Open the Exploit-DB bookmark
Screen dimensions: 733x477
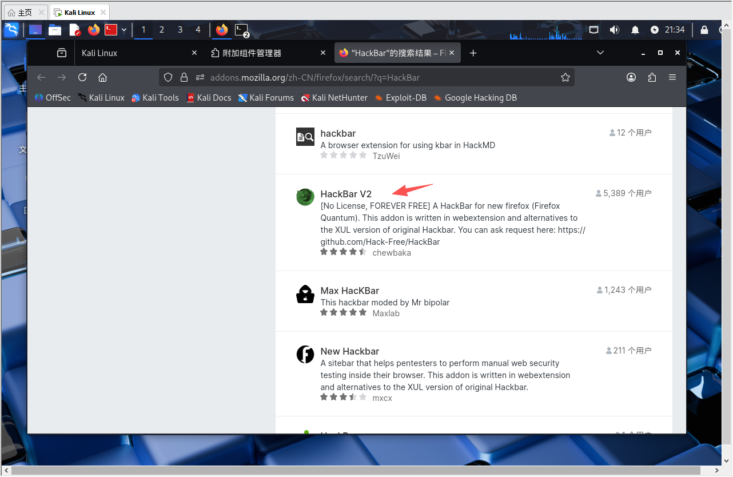400,98
